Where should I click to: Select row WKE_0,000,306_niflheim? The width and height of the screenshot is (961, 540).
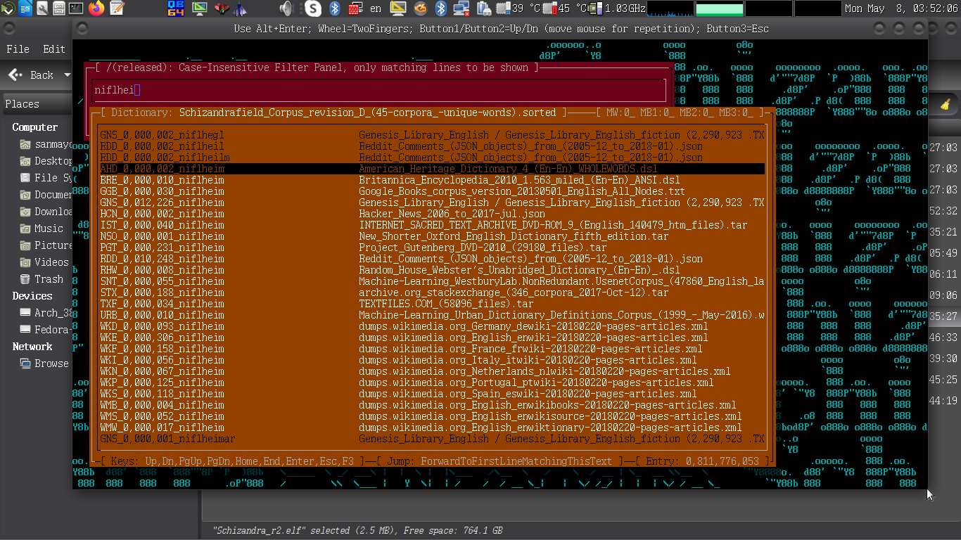[x=432, y=337]
